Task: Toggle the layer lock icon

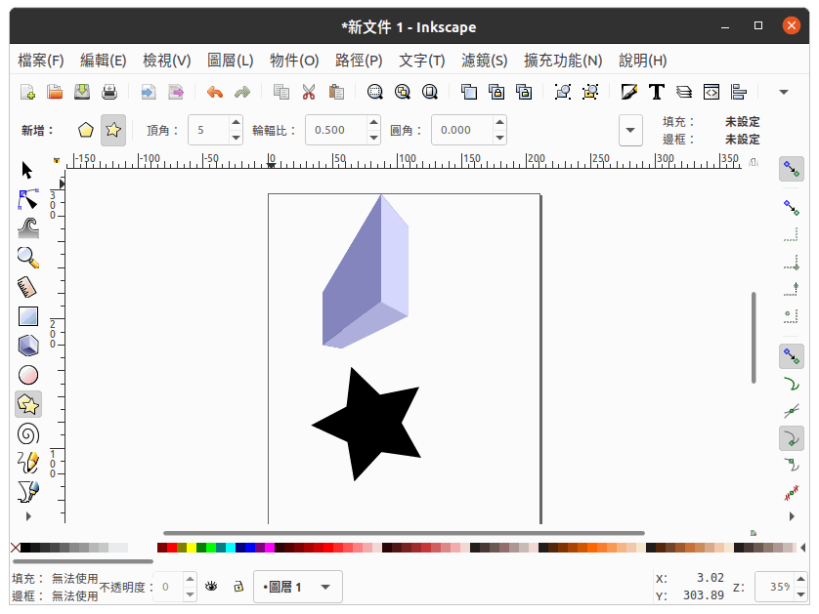Action: click(x=238, y=587)
